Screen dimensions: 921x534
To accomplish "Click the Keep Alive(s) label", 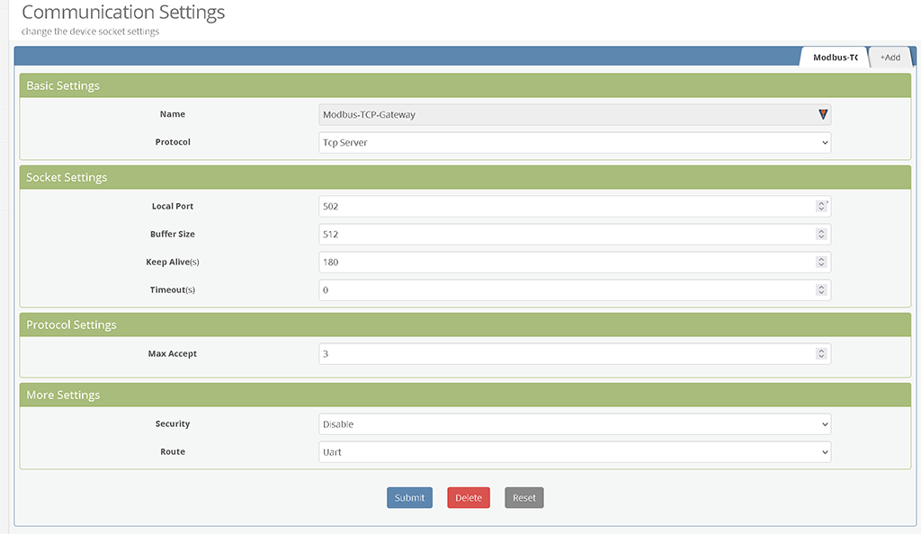I will pos(173,263).
